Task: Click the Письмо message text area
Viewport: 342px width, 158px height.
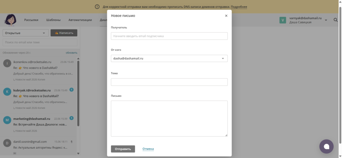Action: (169, 119)
